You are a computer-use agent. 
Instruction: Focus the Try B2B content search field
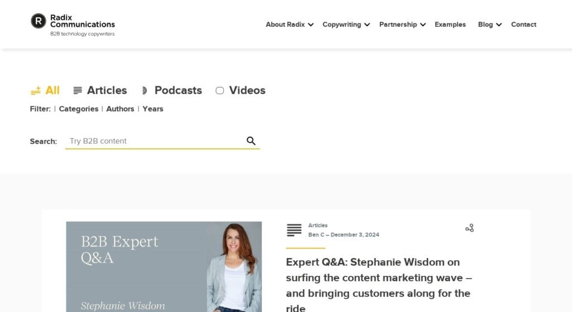[154, 141]
